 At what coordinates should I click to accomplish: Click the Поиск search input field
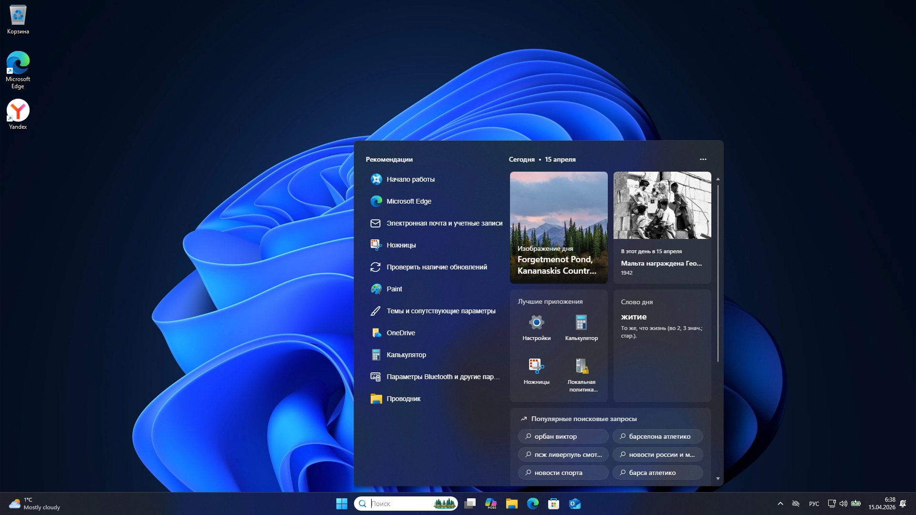401,504
